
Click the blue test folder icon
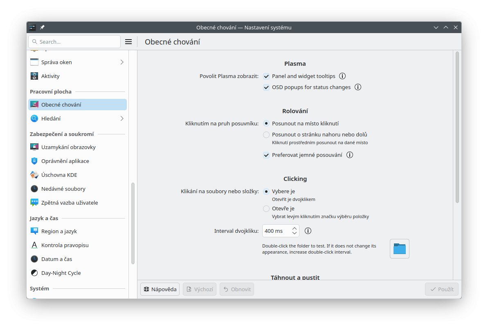point(399,249)
